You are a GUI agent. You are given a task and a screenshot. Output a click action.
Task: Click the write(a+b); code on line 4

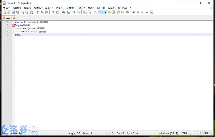point(30,32)
